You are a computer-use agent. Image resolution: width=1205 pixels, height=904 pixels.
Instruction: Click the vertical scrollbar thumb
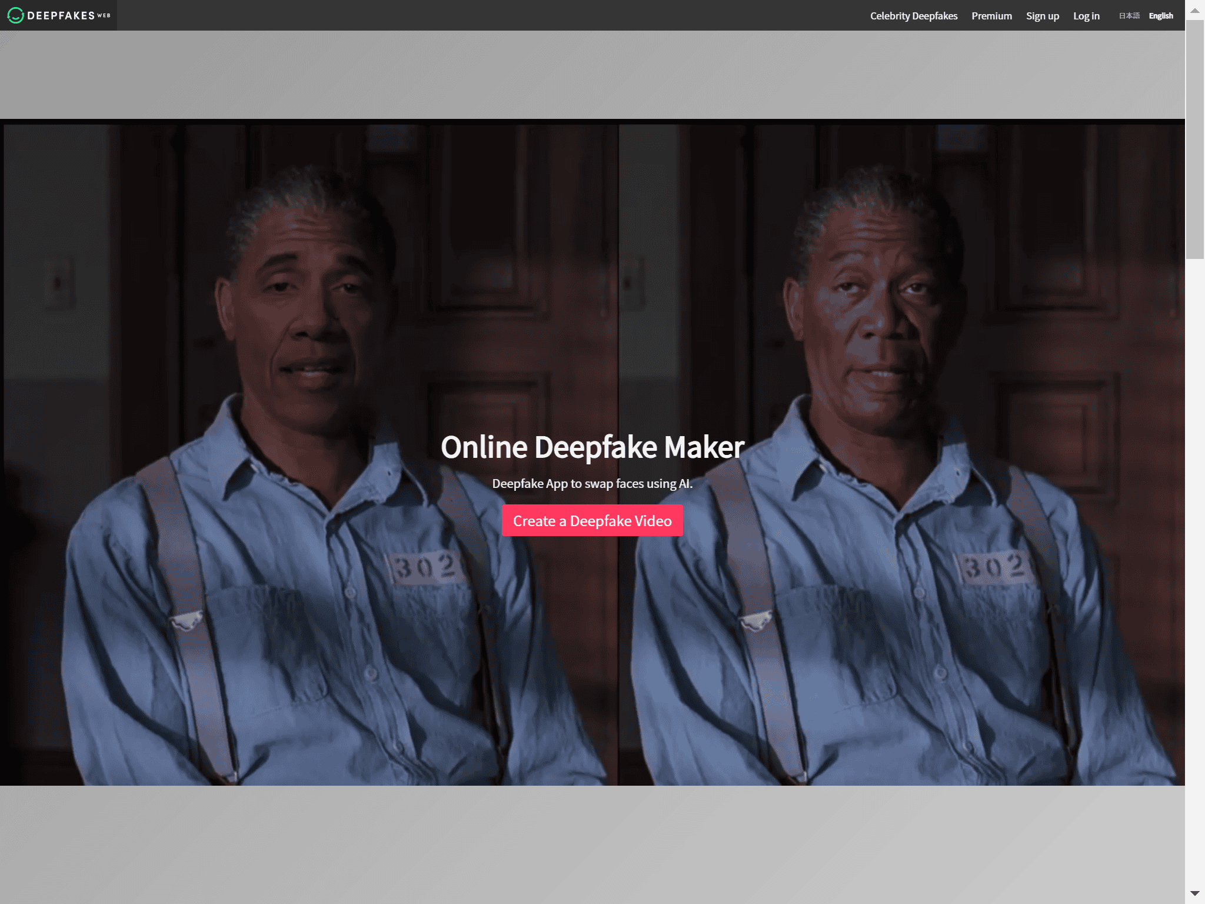(x=1195, y=139)
